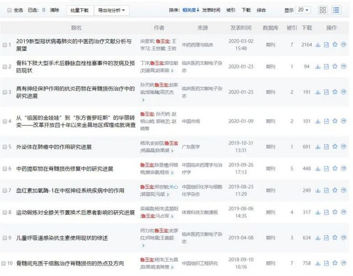The image size is (353, 276).
Task: Sort results by 相关度
Action: click(x=191, y=10)
